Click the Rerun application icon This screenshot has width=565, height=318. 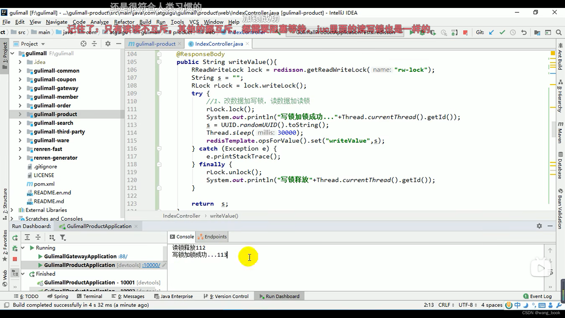(x=15, y=237)
